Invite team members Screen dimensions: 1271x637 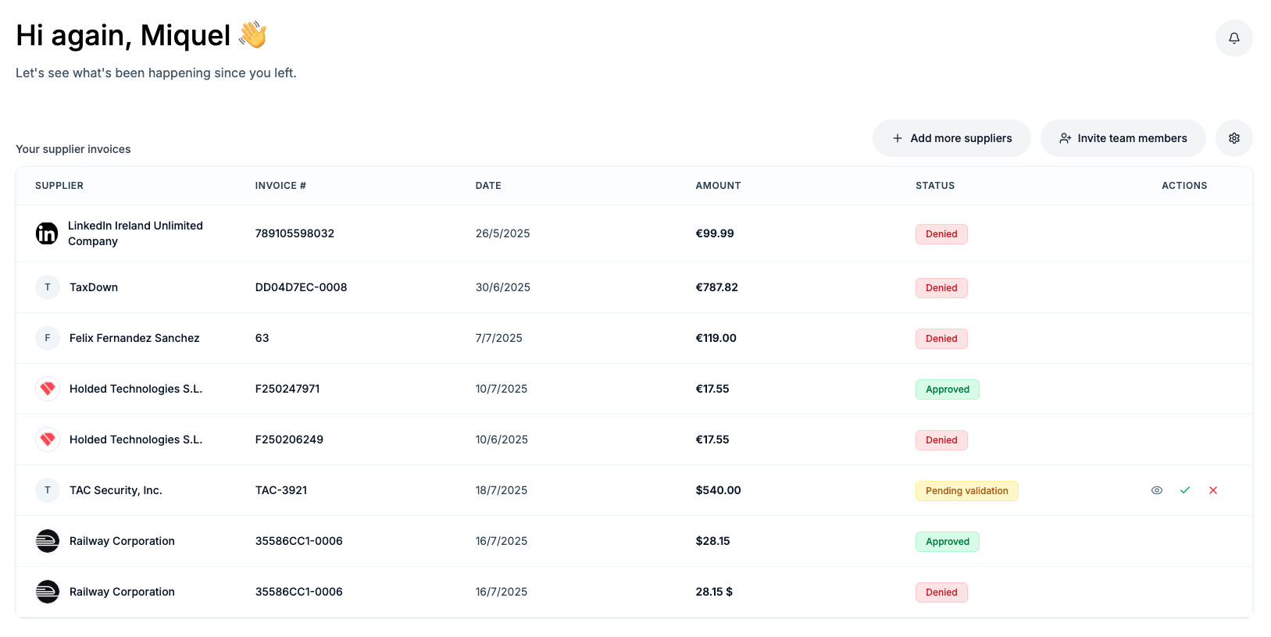(1123, 138)
